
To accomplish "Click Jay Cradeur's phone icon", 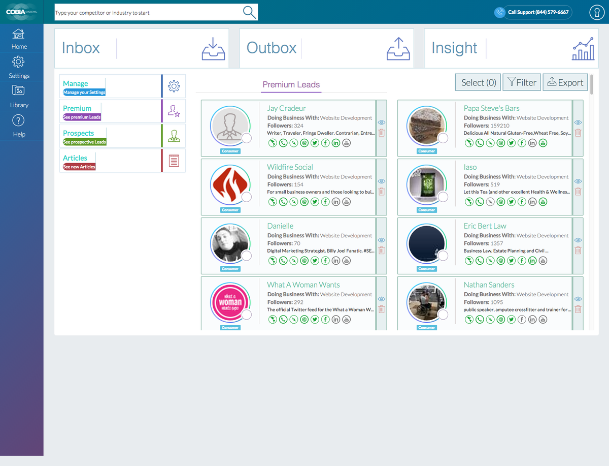I will click(283, 143).
